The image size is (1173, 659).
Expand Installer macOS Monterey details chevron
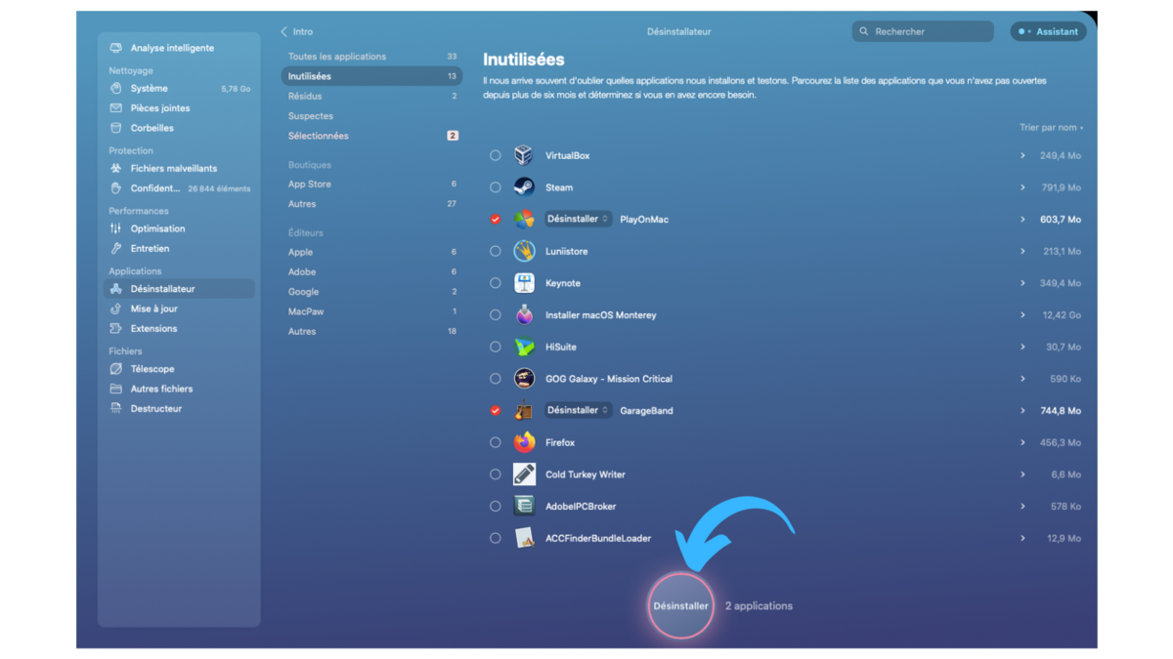pyautogui.click(x=1022, y=315)
